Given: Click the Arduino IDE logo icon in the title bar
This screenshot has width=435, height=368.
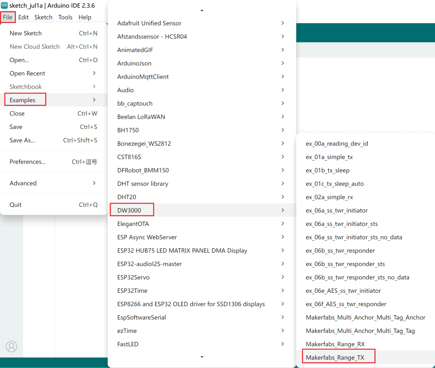Looking at the screenshot, I should click(4, 5).
